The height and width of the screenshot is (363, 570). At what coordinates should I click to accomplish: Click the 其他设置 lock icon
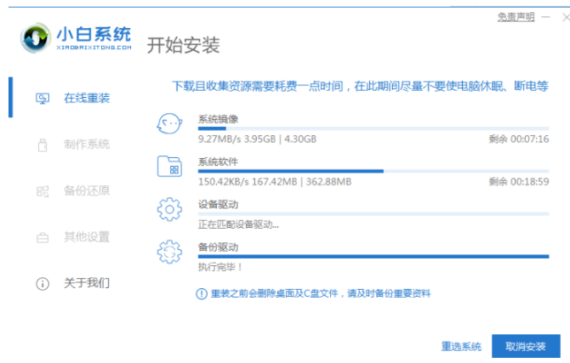click(x=43, y=236)
